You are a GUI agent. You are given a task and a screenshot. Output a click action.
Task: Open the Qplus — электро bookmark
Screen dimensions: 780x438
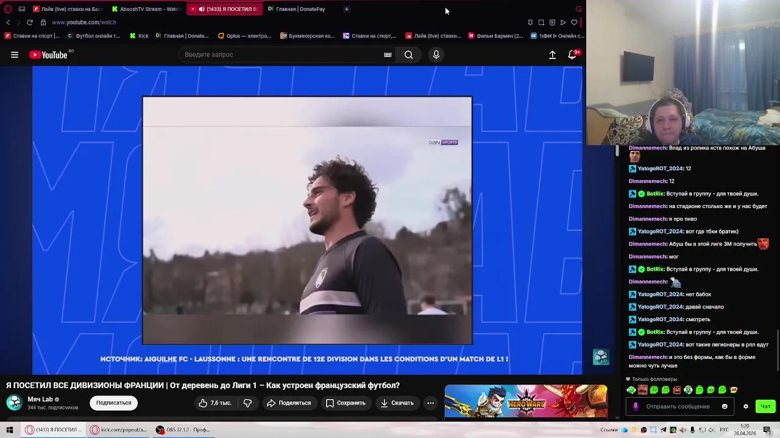click(x=244, y=36)
